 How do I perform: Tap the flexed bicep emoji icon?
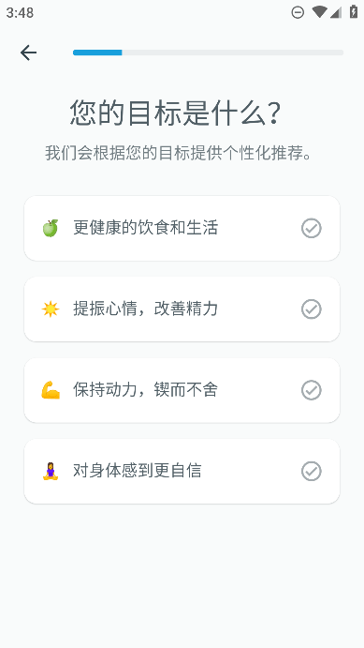click(x=51, y=390)
